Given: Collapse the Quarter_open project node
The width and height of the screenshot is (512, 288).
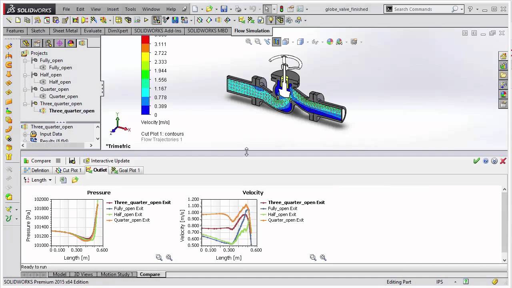Looking at the screenshot, I should (25, 89).
